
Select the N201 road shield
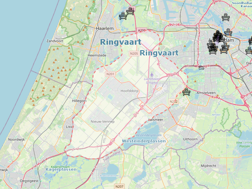pyautogui.click(x=110, y=74)
